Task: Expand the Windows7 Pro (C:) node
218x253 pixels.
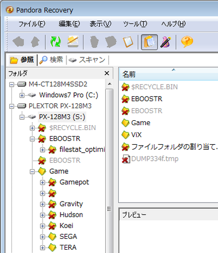Action: pyautogui.click(x=22, y=95)
